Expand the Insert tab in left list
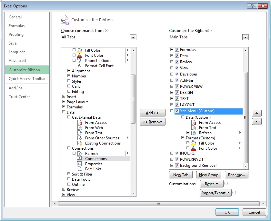The image size is (271, 221). (64, 96)
